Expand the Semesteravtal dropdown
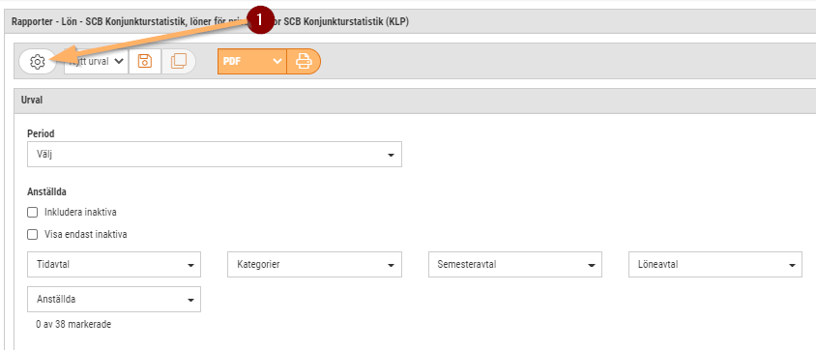Image resolution: width=816 pixels, height=350 pixels. (x=515, y=264)
